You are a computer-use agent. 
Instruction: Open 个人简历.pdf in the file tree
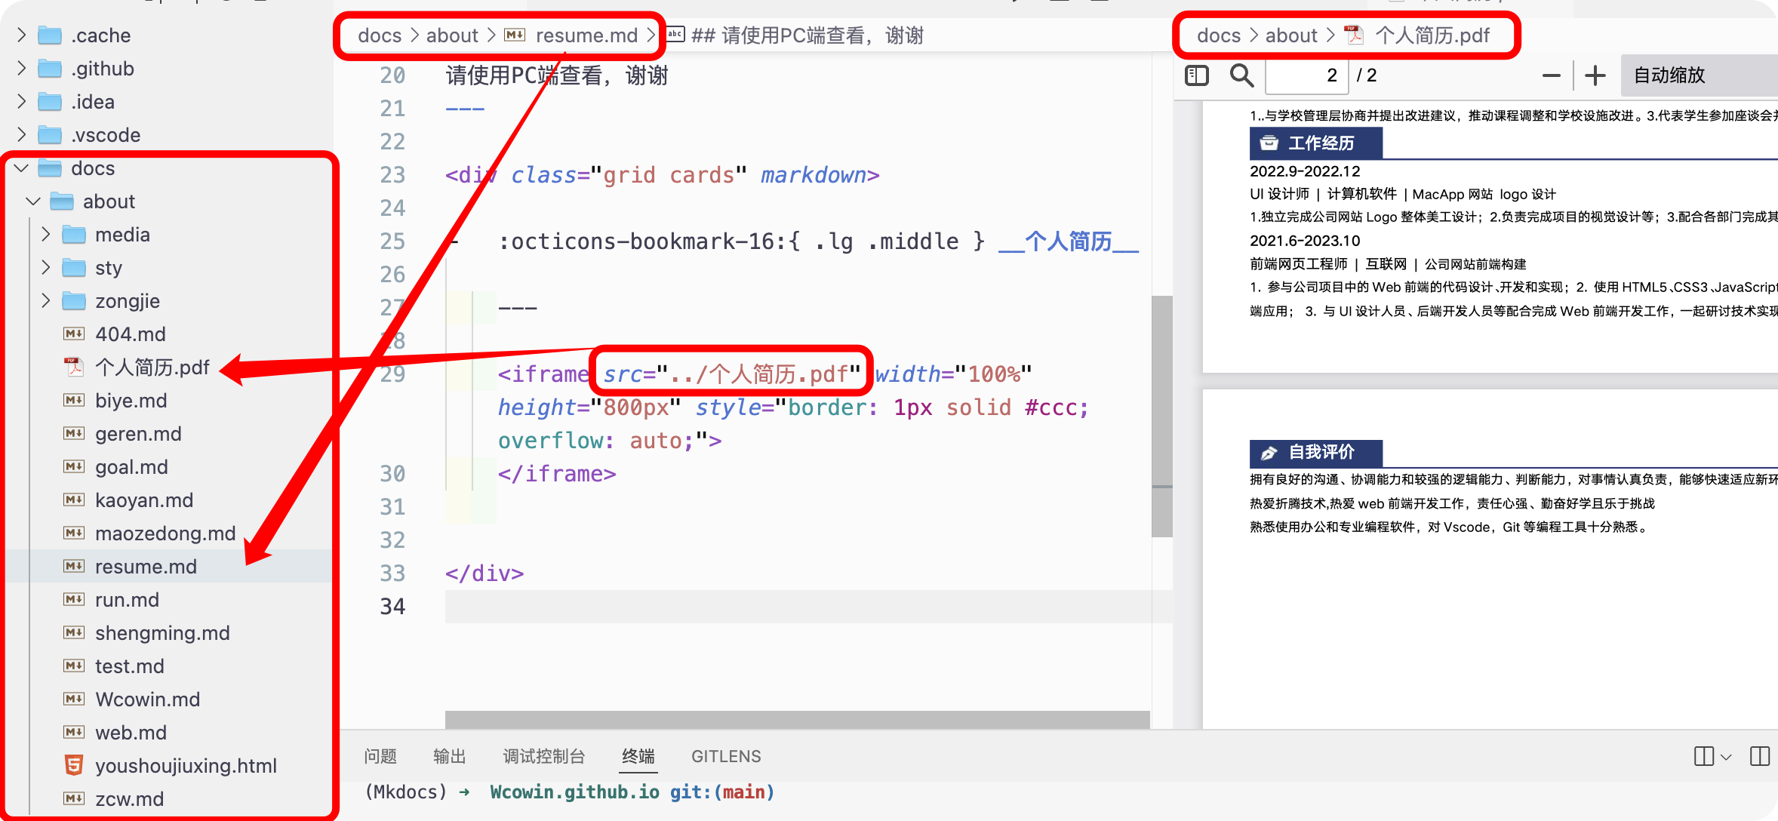(x=152, y=367)
